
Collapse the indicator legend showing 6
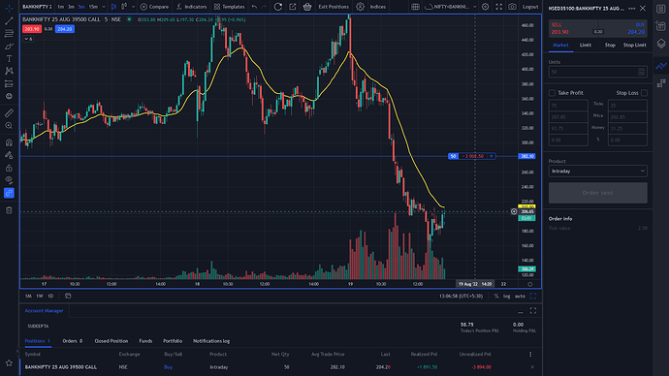pyautogui.click(x=28, y=39)
